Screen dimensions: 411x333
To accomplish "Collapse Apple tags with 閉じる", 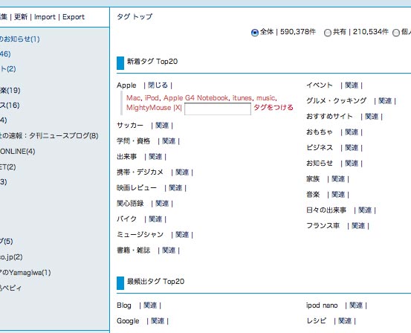I will 158,85.
